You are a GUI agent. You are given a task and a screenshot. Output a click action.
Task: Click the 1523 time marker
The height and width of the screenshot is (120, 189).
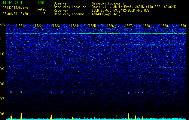point(56,25)
